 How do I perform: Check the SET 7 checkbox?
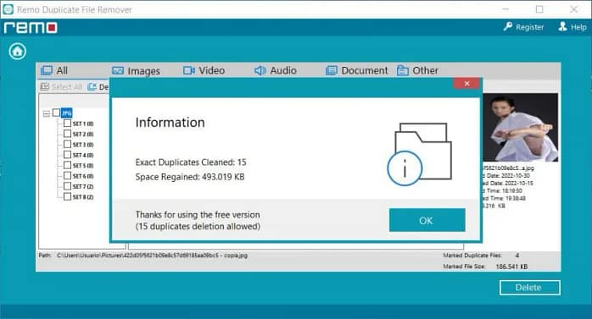click(x=67, y=186)
